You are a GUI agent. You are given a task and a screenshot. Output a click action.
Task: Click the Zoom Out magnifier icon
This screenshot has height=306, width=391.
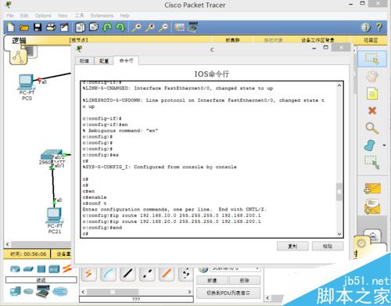pyautogui.click(x=163, y=27)
